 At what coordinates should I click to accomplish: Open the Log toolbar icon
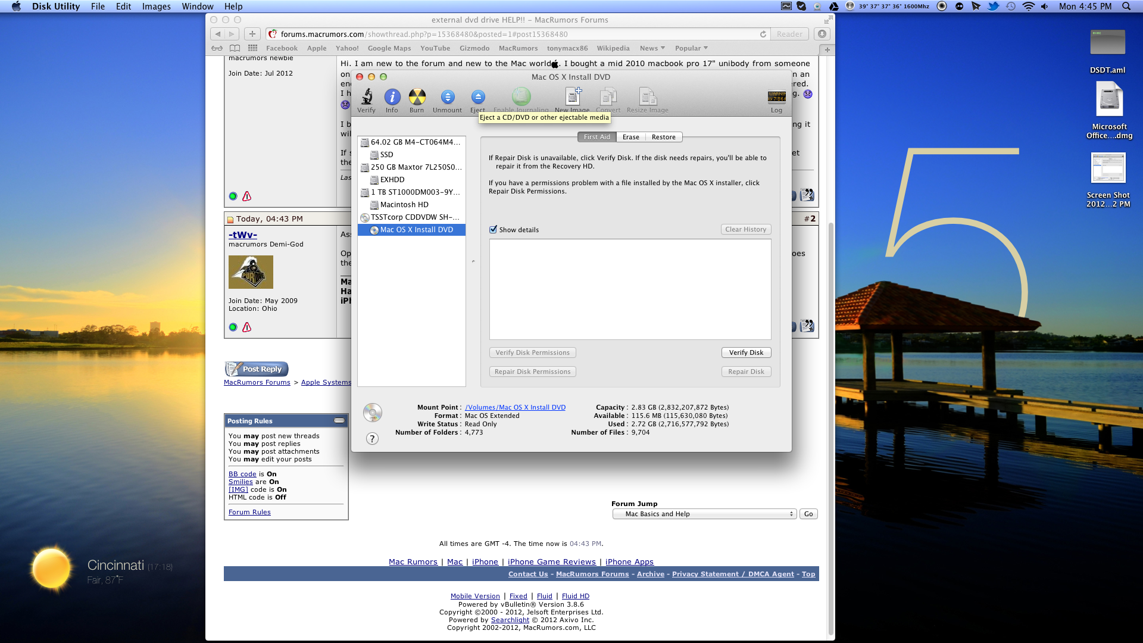coord(776,97)
